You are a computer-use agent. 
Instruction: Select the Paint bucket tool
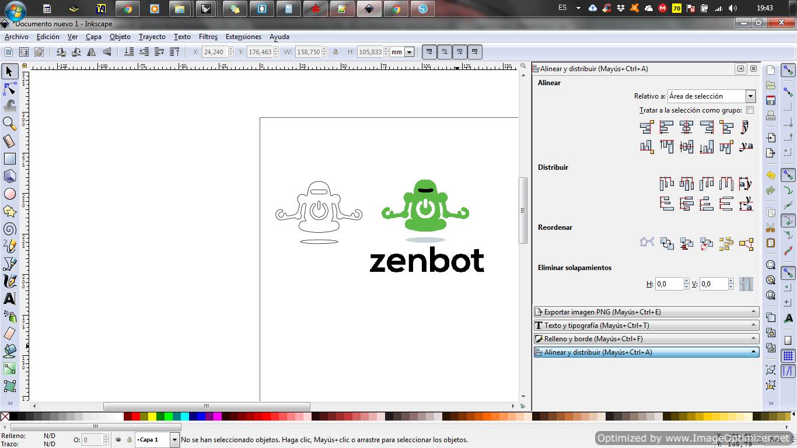pyautogui.click(x=9, y=351)
